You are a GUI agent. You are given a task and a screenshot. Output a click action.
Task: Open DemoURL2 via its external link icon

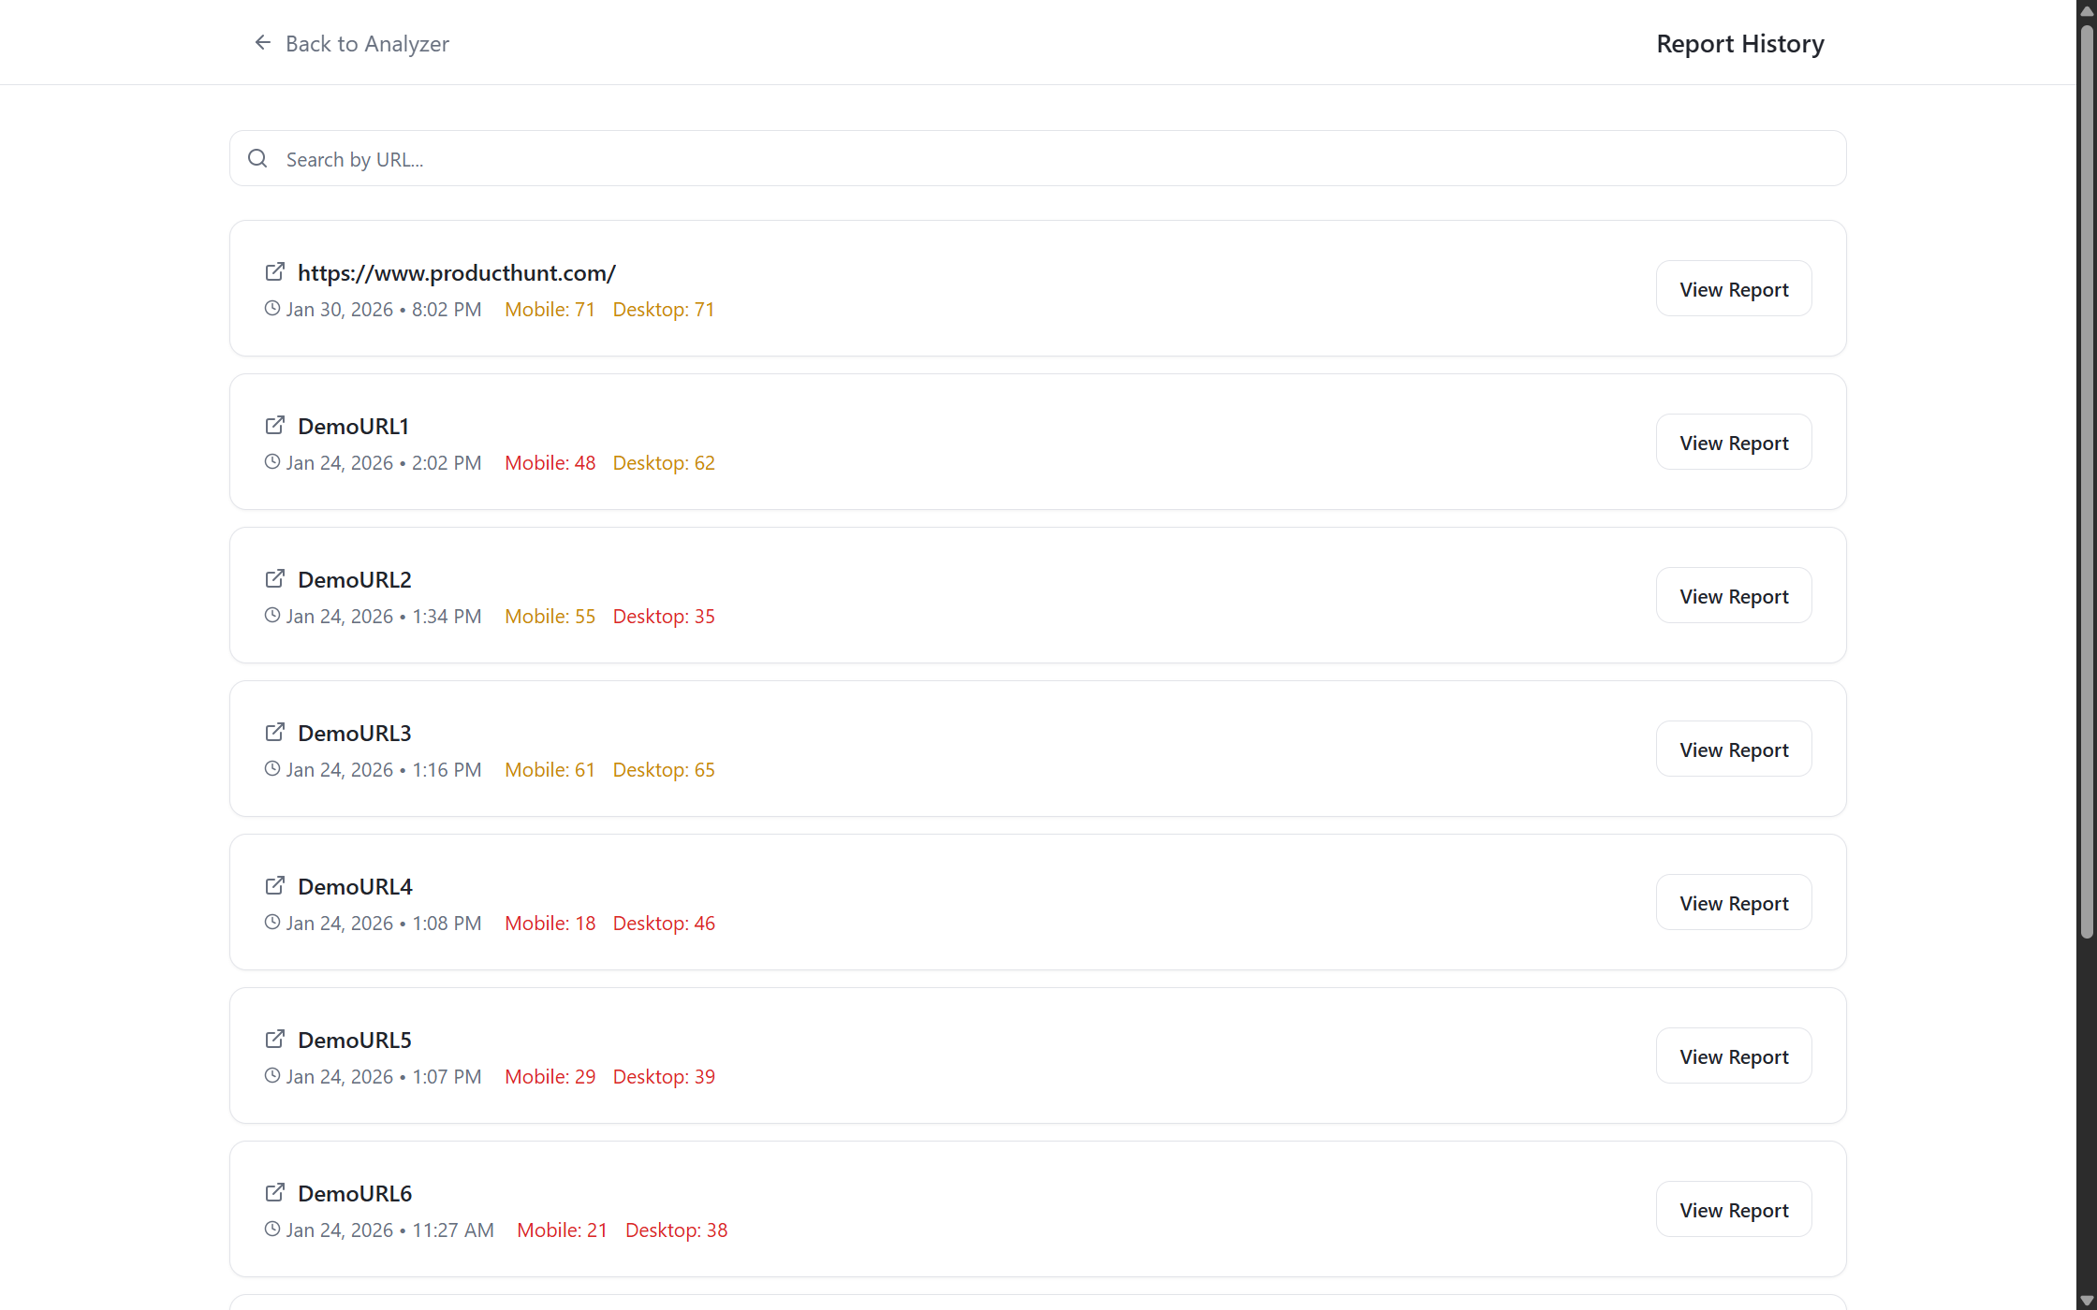coord(274,577)
